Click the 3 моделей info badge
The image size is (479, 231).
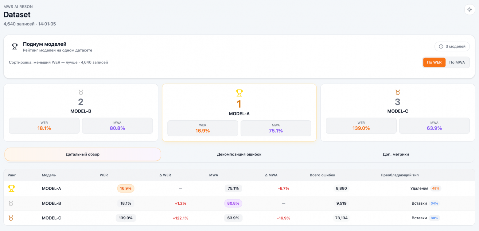click(x=452, y=47)
